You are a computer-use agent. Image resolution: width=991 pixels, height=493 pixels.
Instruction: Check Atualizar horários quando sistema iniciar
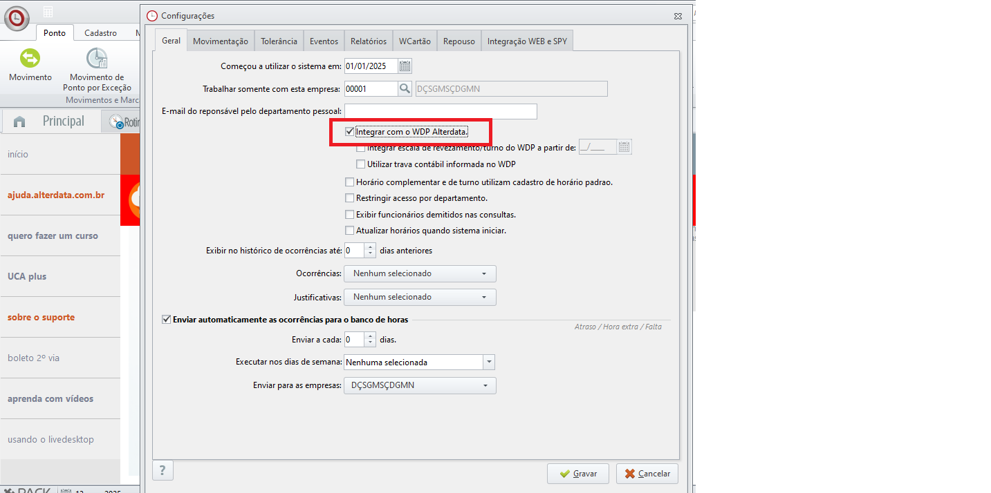(349, 231)
